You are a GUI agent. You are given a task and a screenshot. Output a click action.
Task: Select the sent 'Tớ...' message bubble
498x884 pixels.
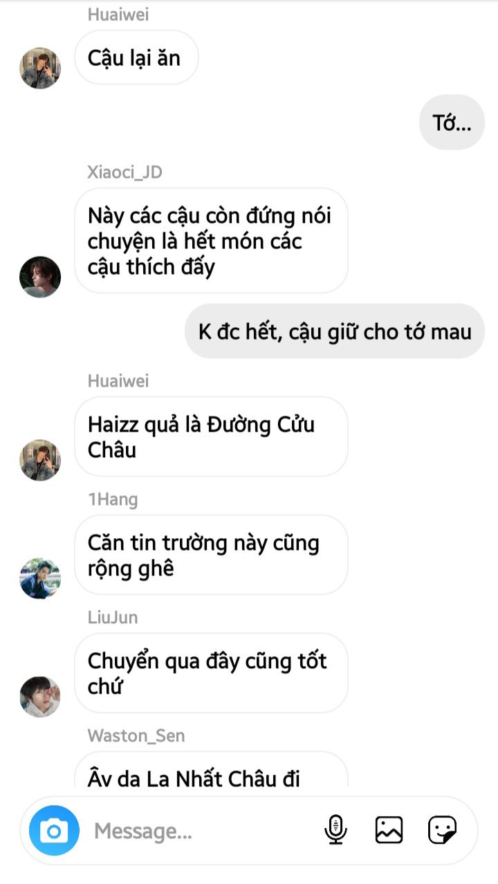tap(452, 122)
